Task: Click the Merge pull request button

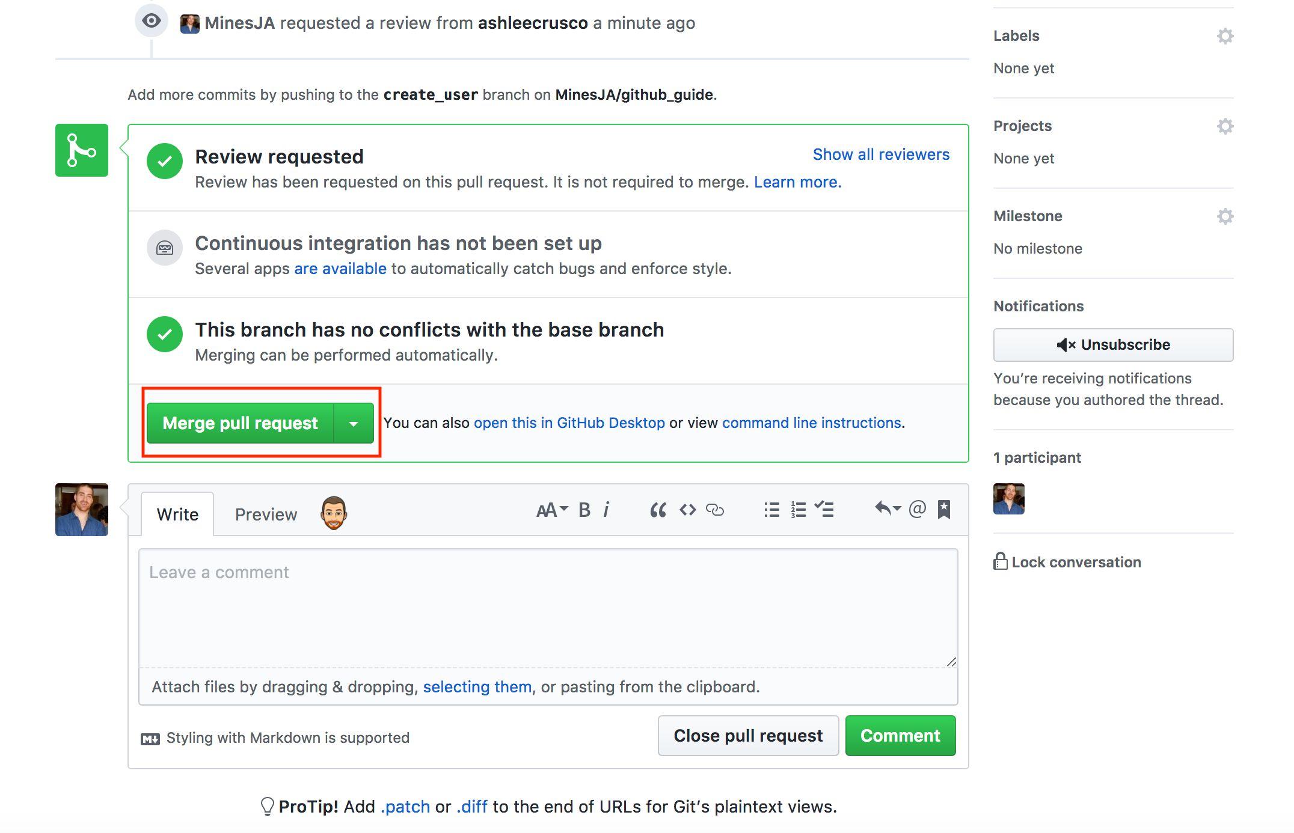Action: pyautogui.click(x=241, y=423)
